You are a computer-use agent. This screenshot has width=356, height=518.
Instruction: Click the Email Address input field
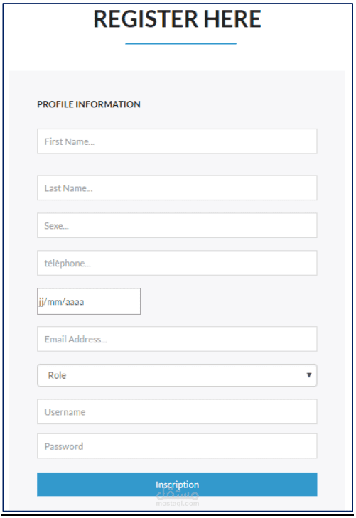[177, 339]
